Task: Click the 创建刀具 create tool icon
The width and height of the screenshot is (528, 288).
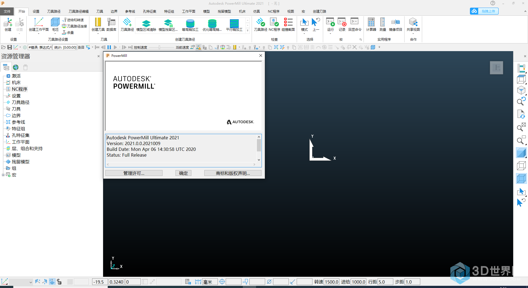Action: pos(98,22)
